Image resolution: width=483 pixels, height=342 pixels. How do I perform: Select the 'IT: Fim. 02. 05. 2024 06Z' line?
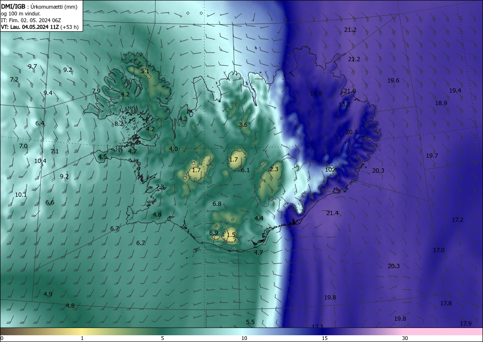31,20
